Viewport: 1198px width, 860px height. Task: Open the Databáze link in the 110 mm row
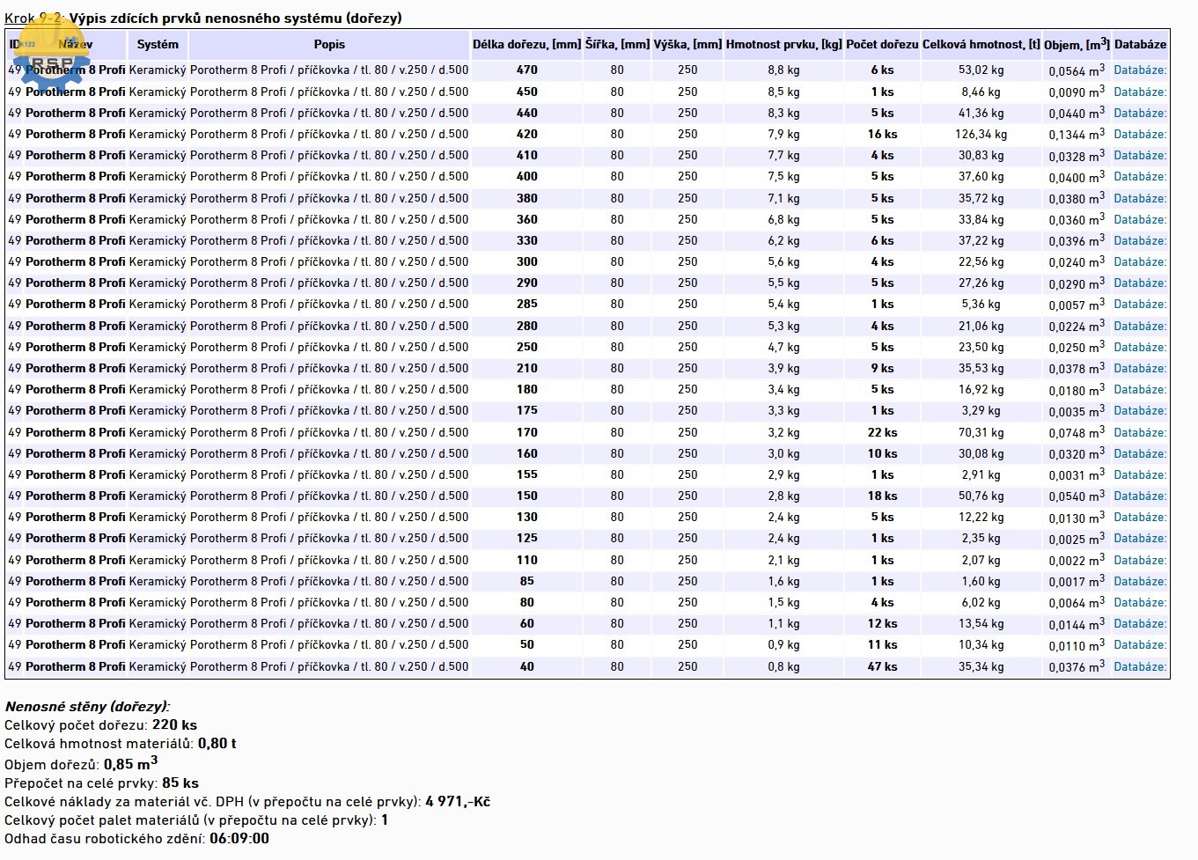click(1140, 560)
